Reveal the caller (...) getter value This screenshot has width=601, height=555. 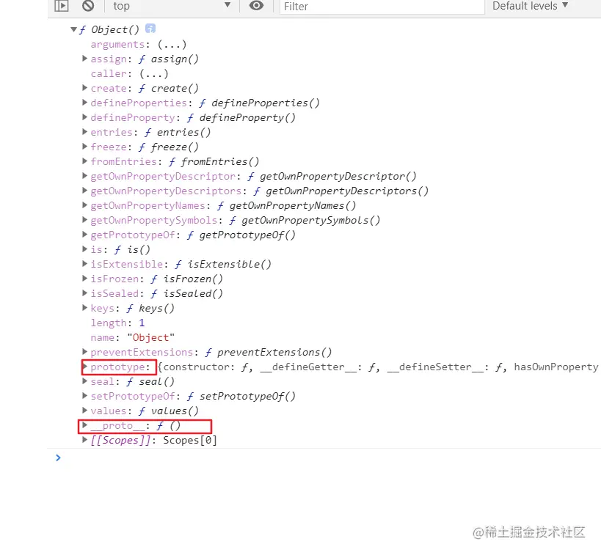(153, 73)
